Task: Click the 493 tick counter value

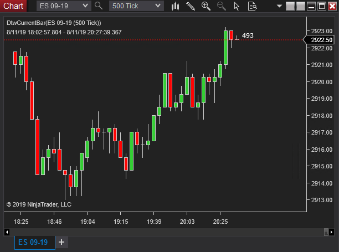Action: point(248,35)
